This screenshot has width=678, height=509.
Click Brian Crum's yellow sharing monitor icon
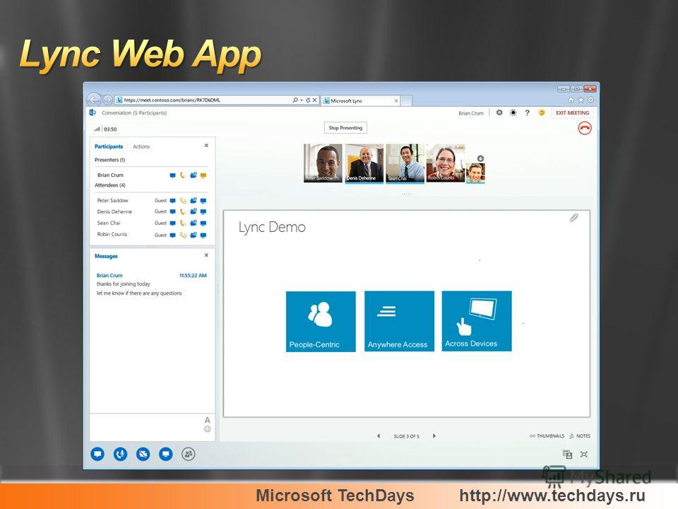203,175
